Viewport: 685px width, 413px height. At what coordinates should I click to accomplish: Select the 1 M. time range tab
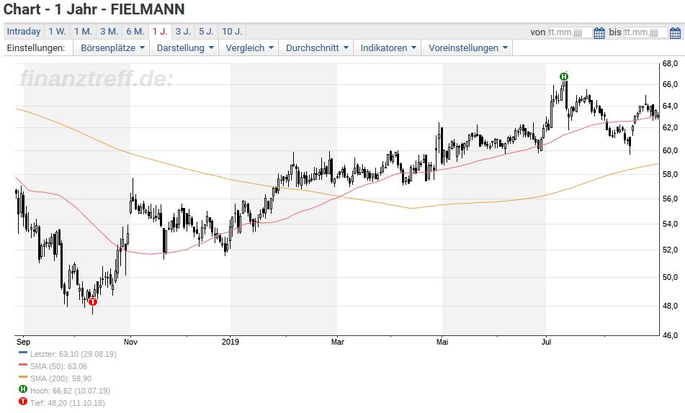pos(83,32)
